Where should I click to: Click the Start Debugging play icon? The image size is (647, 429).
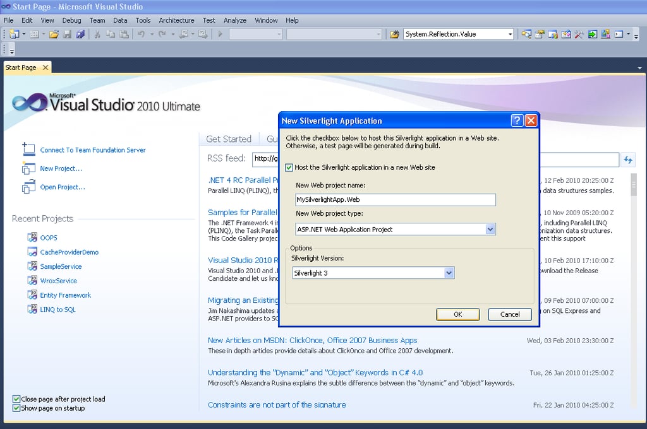220,34
